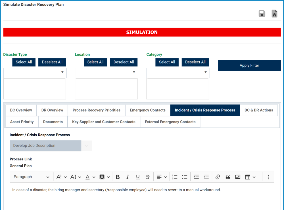284x210 pixels.
Task: Export plan to Word document icon
Action: (x=274, y=14)
